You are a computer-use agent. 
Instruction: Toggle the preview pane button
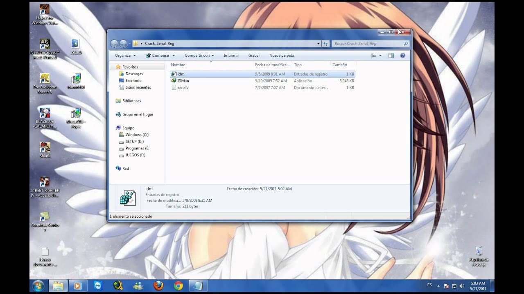click(391, 56)
